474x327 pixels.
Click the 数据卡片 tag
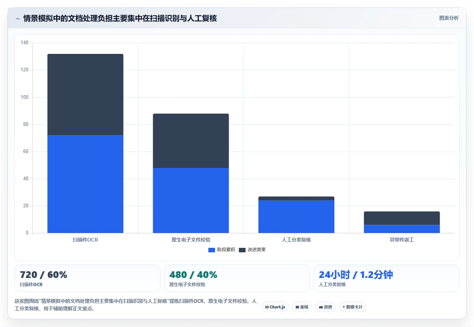(353, 307)
